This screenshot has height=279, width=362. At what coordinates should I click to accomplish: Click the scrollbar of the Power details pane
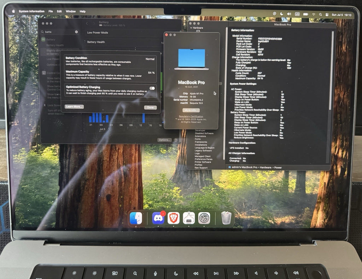[332, 70]
